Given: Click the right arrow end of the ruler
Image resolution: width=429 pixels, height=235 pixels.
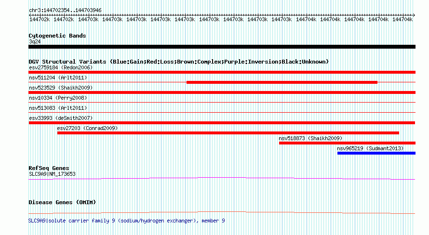Looking at the screenshot, I should [414, 15].
